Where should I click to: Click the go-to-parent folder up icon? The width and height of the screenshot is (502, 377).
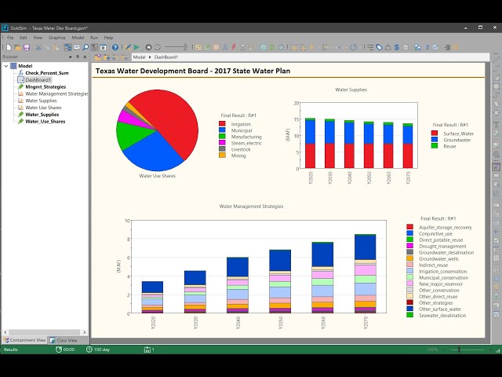107,57
